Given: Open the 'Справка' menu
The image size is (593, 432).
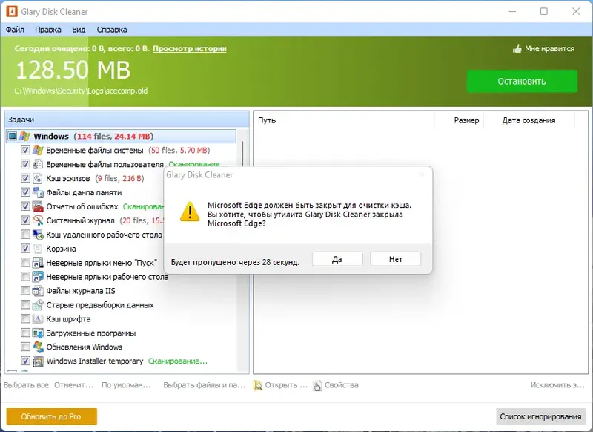Looking at the screenshot, I should (112, 30).
